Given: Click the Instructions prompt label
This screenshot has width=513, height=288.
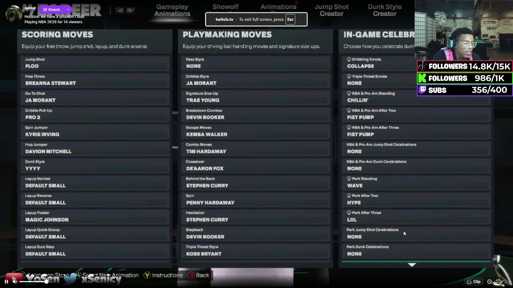Looking at the screenshot, I should (x=167, y=275).
